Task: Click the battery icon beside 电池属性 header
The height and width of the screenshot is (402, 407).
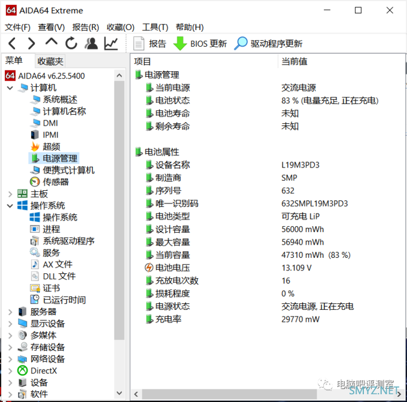Action: [139, 152]
